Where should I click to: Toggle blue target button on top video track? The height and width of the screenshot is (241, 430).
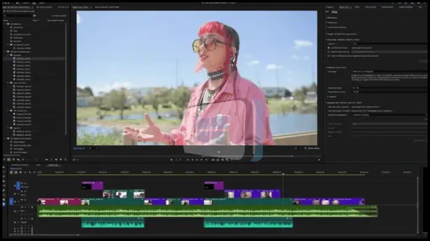(x=18, y=186)
